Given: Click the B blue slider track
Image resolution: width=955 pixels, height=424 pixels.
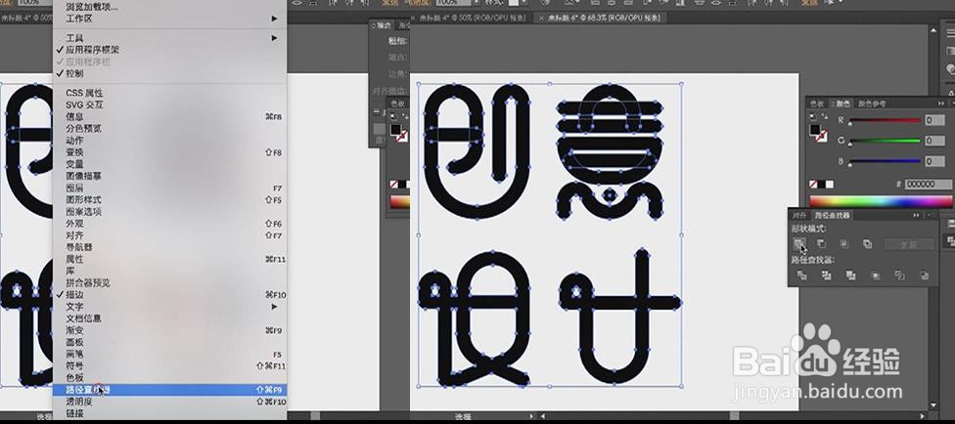Looking at the screenshot, I should pyautogui.click(x=885, y=161).
